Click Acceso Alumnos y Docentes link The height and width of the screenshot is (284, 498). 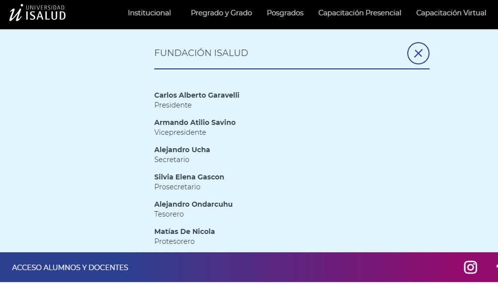pyautogui.click(x=70, y=268)
